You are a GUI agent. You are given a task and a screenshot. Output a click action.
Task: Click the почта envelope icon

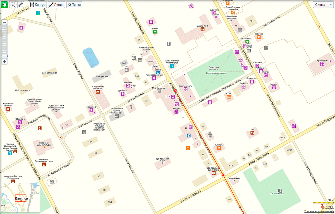[249, 50]
